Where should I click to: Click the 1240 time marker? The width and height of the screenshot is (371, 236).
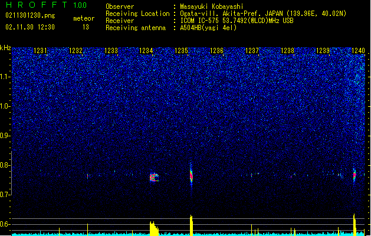[358, 51]
